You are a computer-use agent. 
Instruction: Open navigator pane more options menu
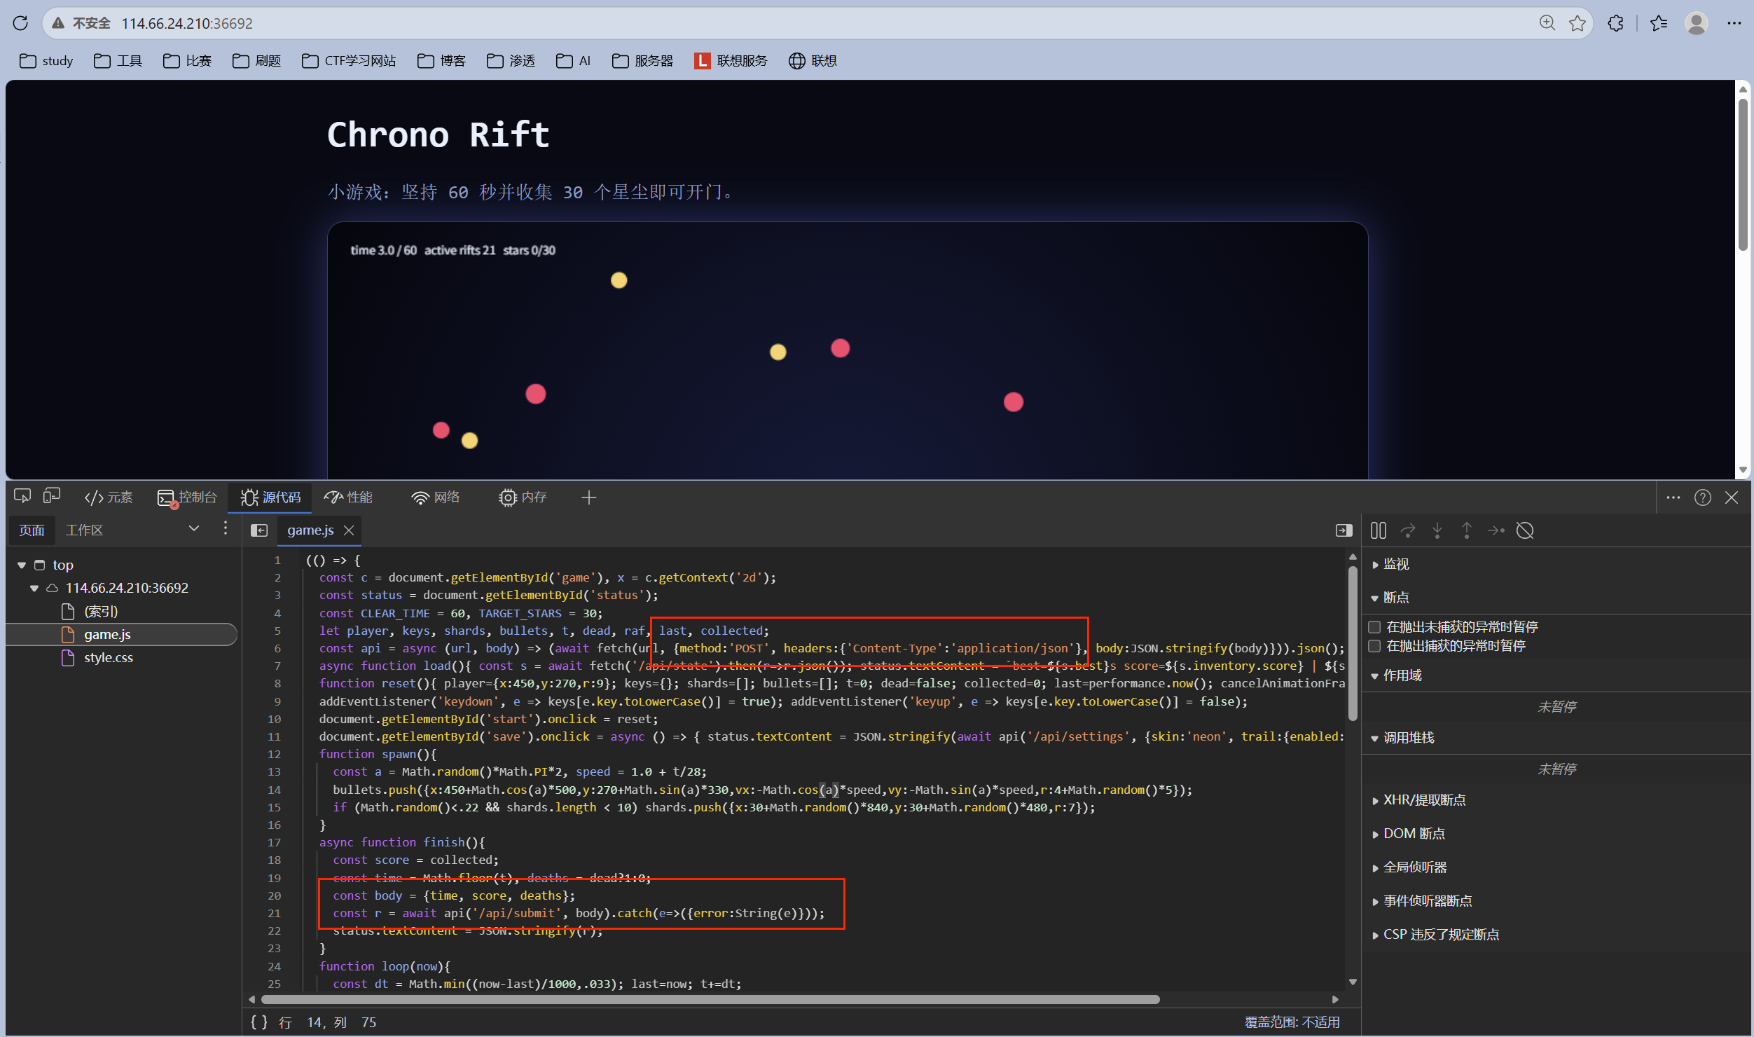[225, 528]
